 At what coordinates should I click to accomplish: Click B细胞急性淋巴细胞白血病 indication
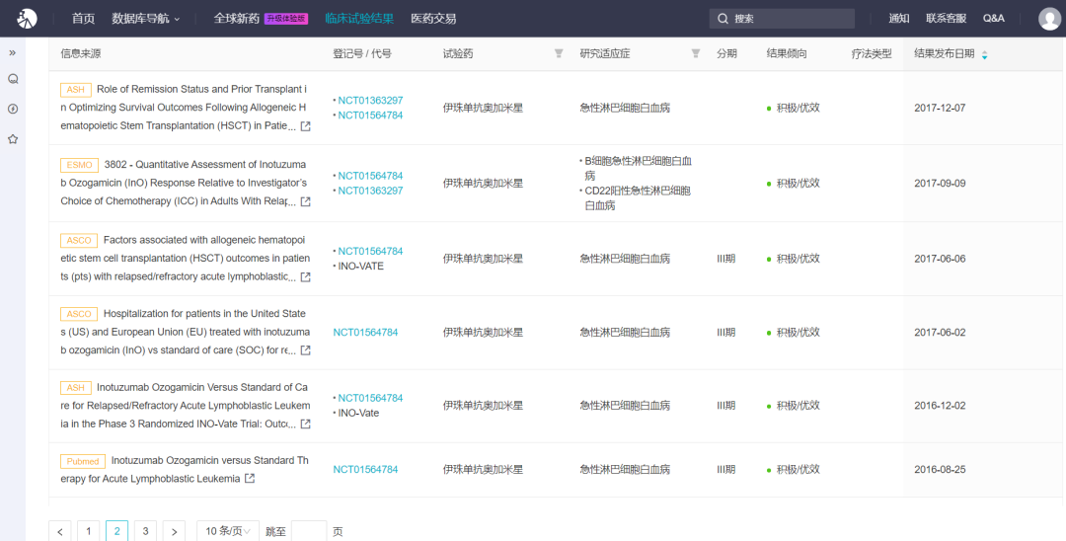click(638, 168)
